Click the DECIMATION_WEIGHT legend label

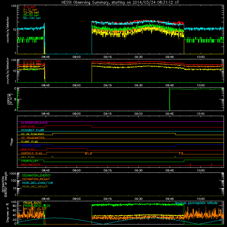36,179
